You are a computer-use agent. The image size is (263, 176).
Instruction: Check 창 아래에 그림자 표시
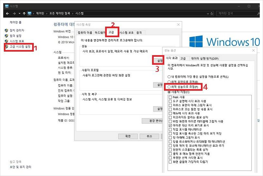170,138
